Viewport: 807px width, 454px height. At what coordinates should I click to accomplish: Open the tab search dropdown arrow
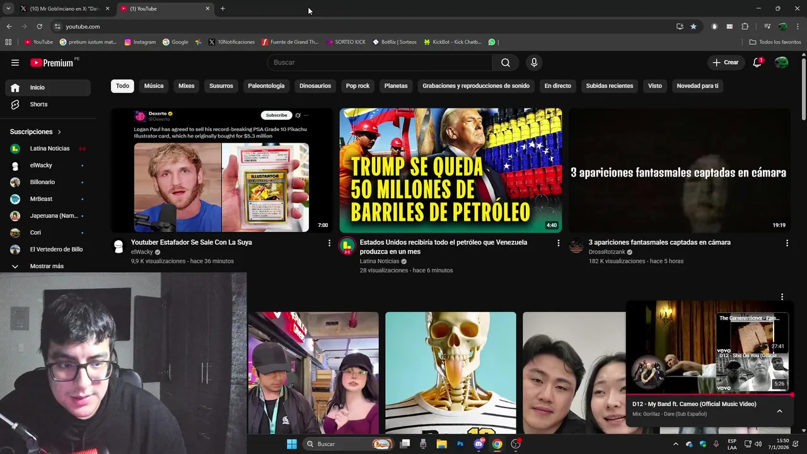click(x=8, y=9)
